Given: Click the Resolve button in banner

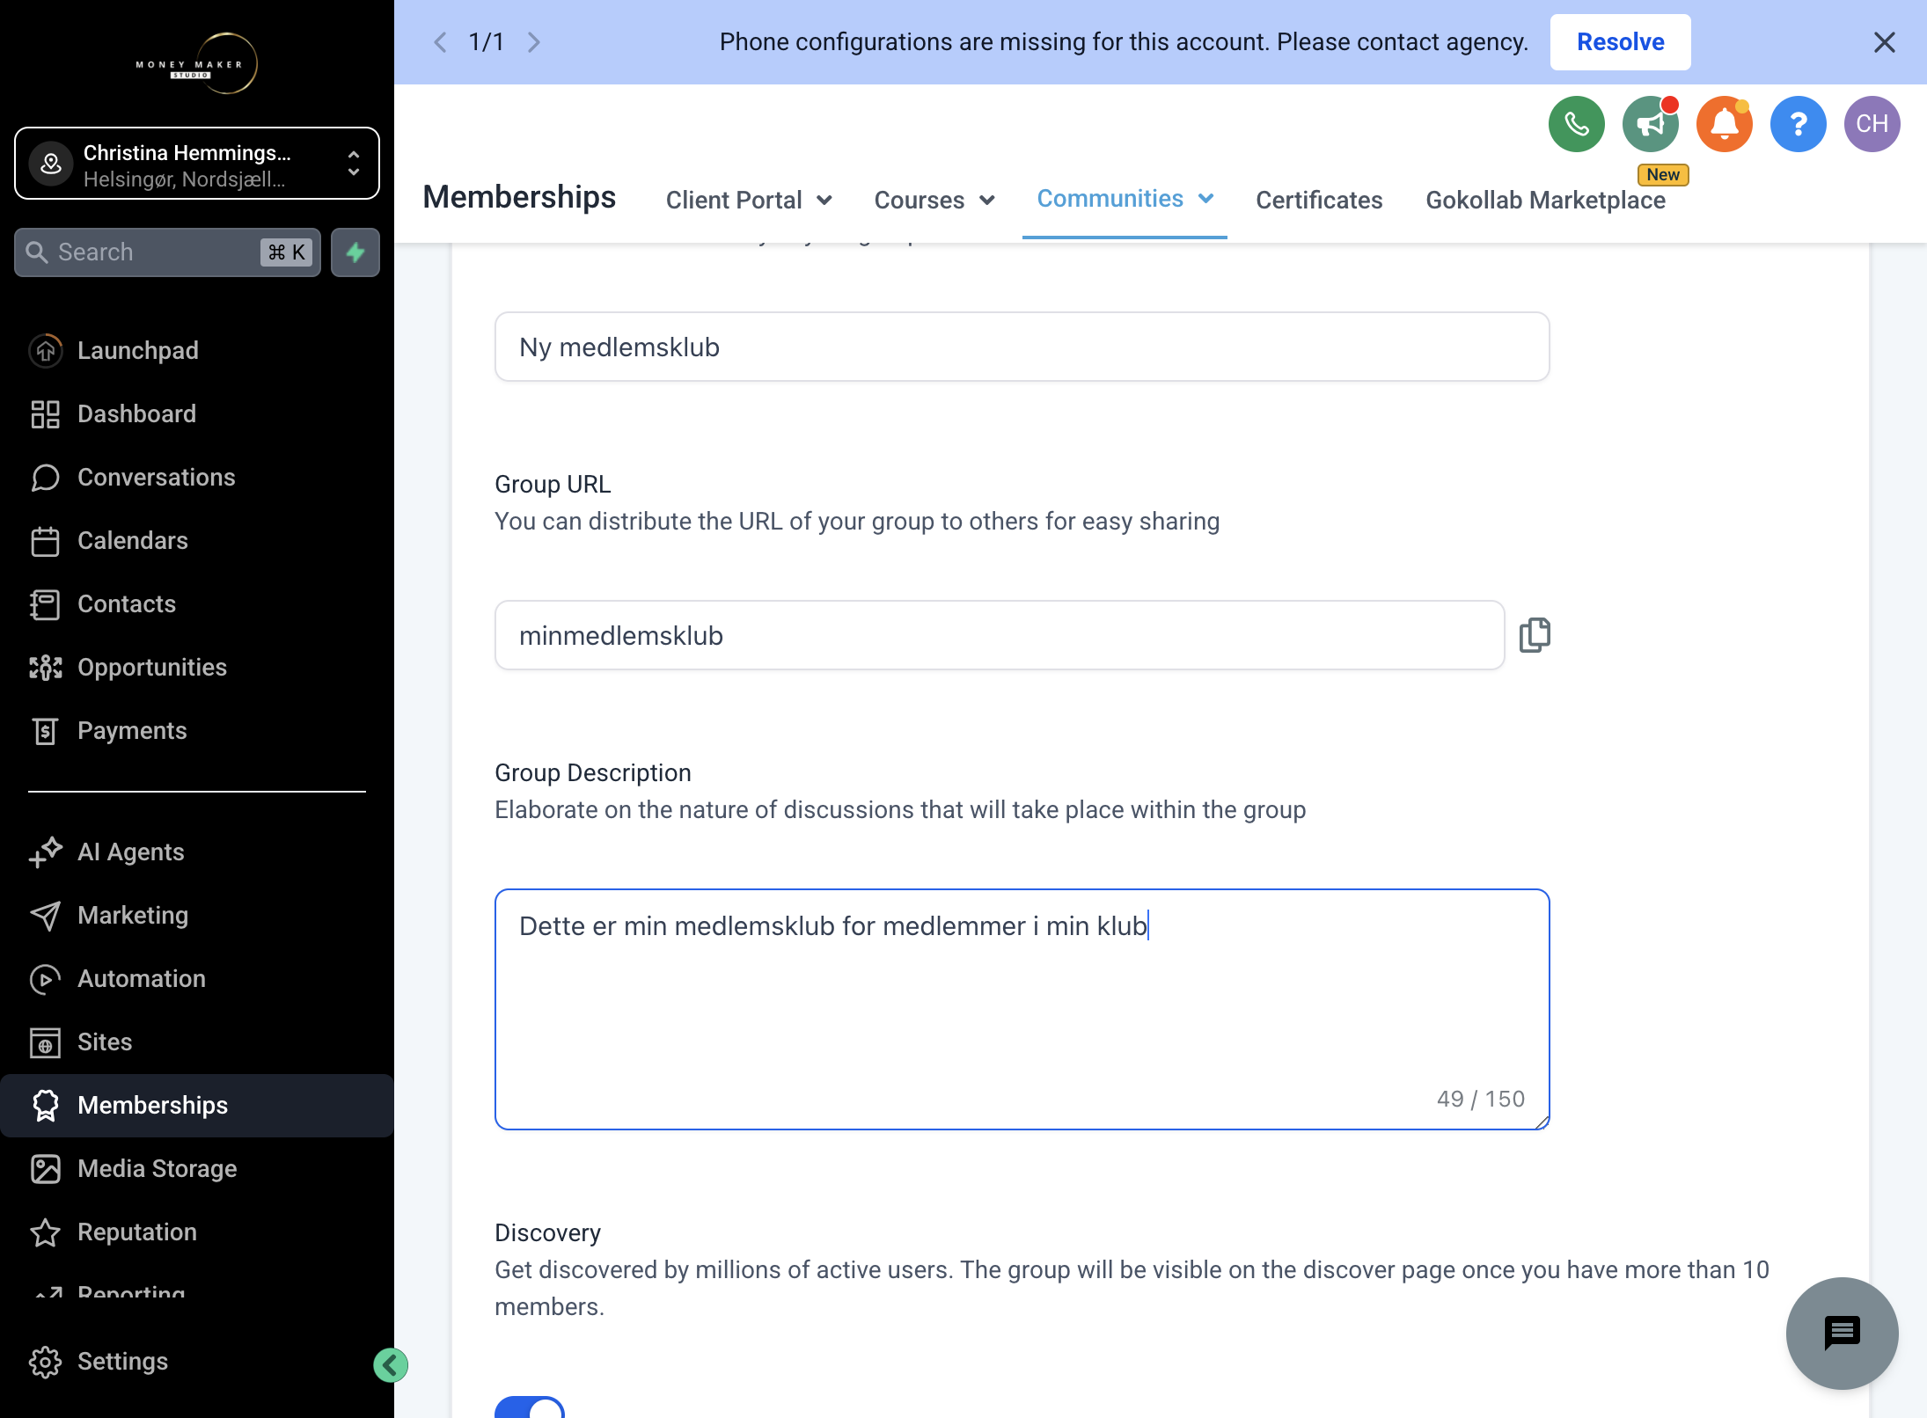Looking at the screenshot, I should [1620, 42].
